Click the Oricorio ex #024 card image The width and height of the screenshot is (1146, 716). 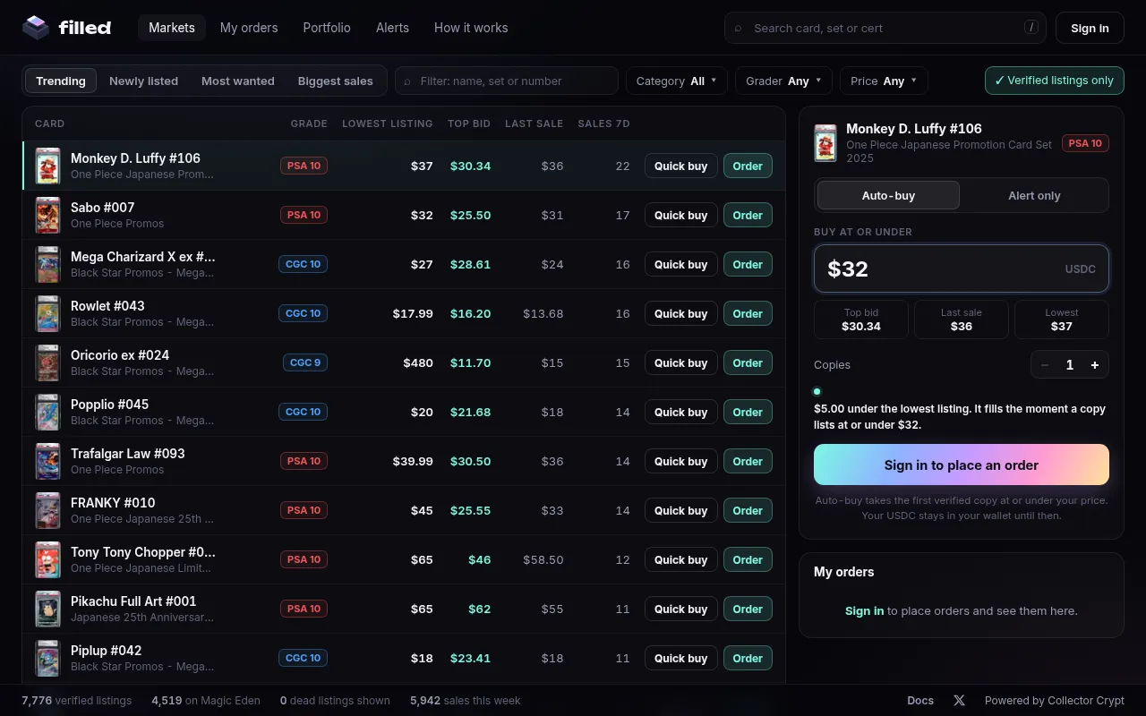point(47,362)
